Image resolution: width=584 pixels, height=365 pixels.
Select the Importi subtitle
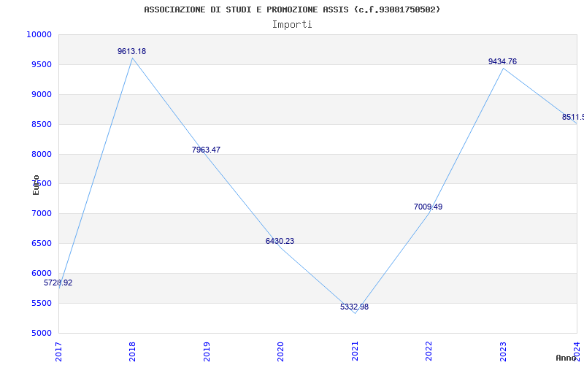(x=292, y=25)
